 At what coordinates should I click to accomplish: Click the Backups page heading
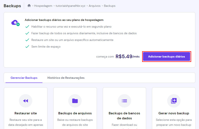click(x=12, y=6)
